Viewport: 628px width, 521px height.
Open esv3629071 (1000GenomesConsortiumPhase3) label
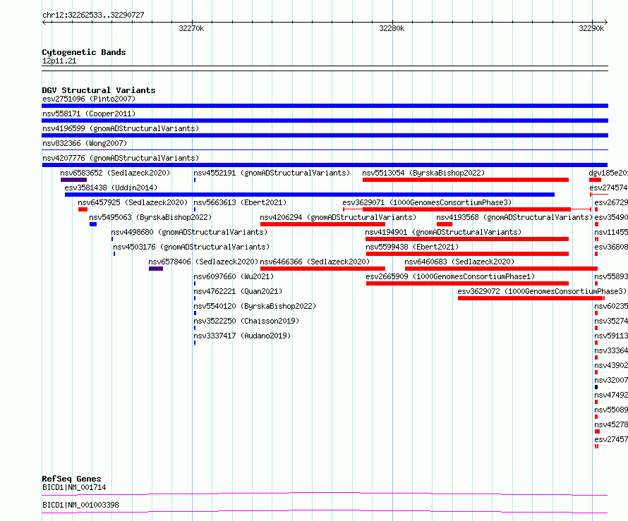(x=427, y=202)
